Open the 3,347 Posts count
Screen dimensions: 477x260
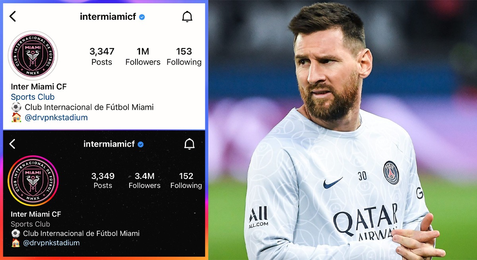pyautogui.click(x=102, y=57)
